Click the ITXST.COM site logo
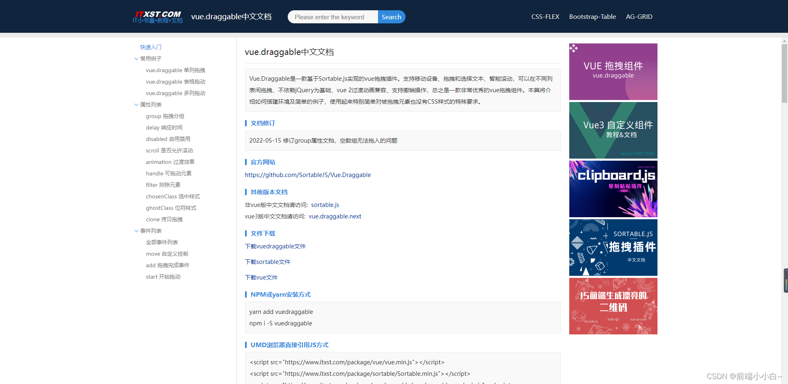Screen dimensions: 788x384 point(157,16)
